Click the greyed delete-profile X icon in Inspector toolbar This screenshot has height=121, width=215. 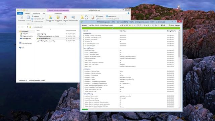135,26
